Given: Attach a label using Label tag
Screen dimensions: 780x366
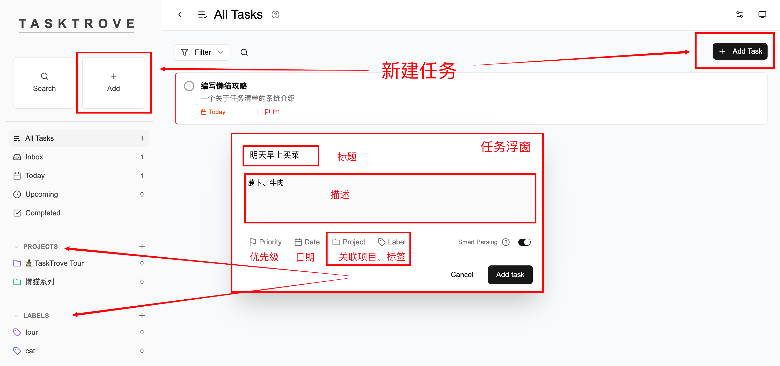Looking at the screenshot, I should coord(392,242).
